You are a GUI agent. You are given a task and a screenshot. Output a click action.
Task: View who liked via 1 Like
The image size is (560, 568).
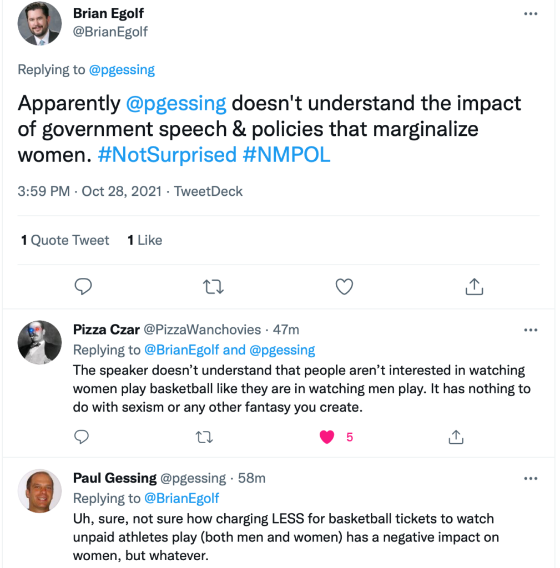point(145,240)
